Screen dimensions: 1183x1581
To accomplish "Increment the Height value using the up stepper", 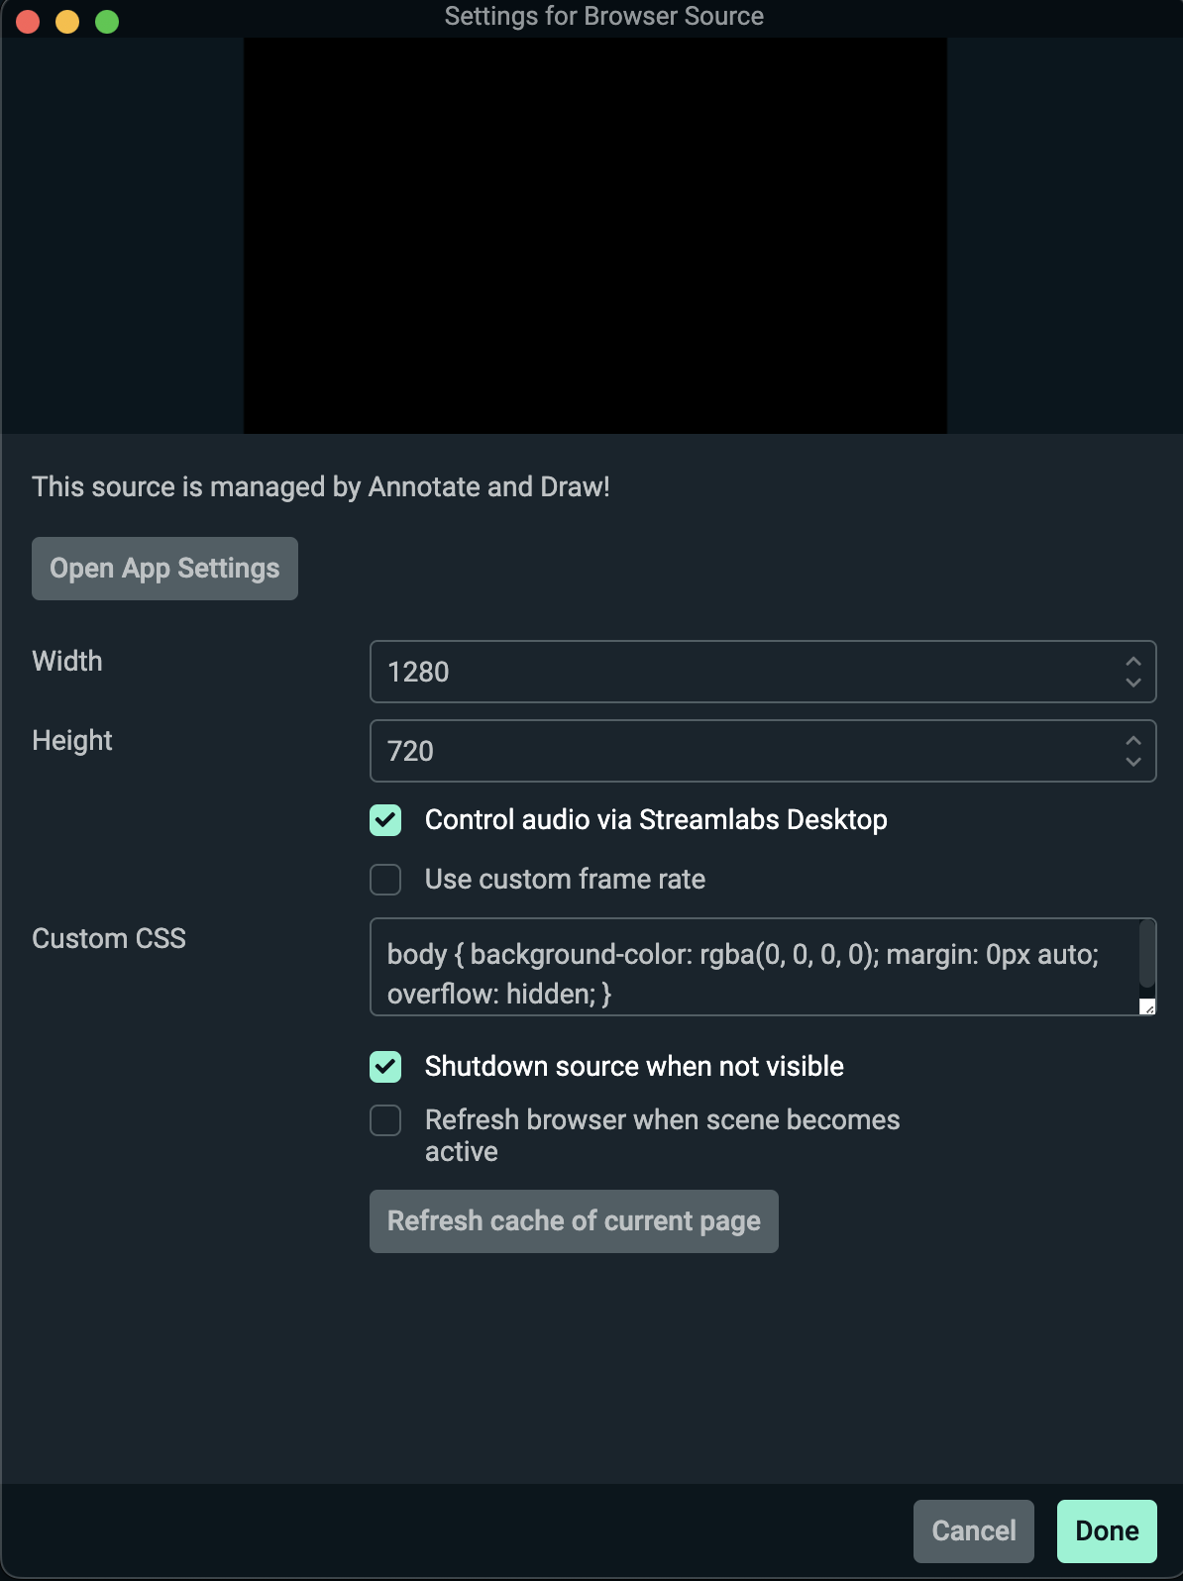I will (x=1132, y=740).
